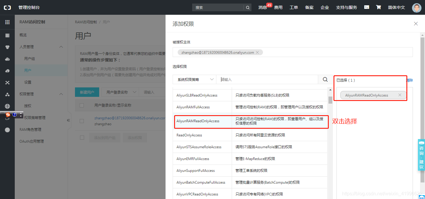Click the globe icon in left rail

[x=7, y=106]
